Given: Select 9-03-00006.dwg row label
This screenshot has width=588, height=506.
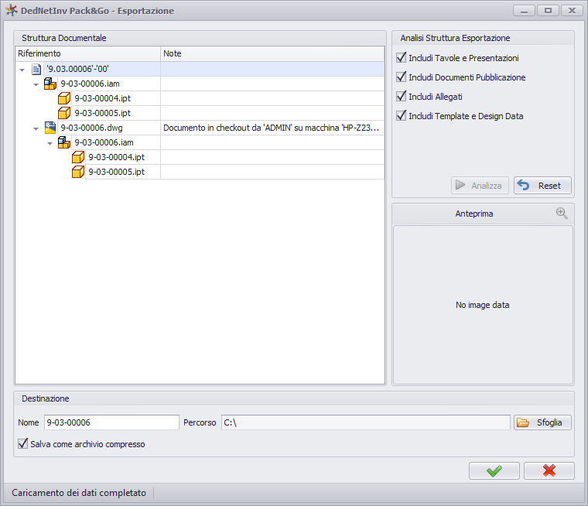Looking at the screenshot, I should pyautogui.click(x=91, y=128).
